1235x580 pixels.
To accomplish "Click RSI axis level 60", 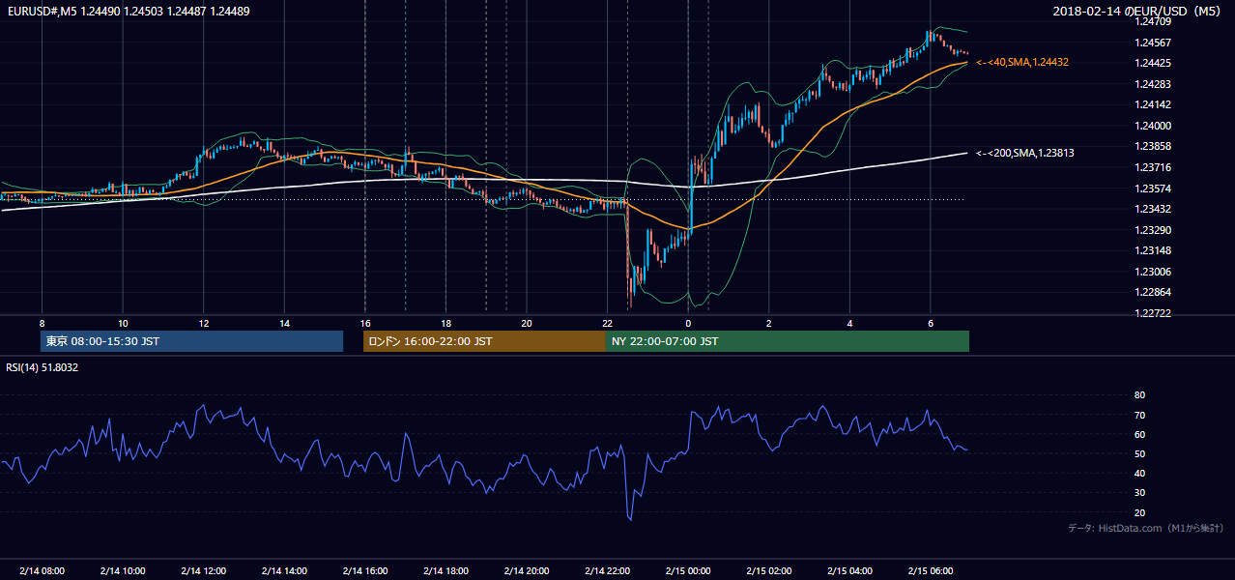I will click(1139, 434).
